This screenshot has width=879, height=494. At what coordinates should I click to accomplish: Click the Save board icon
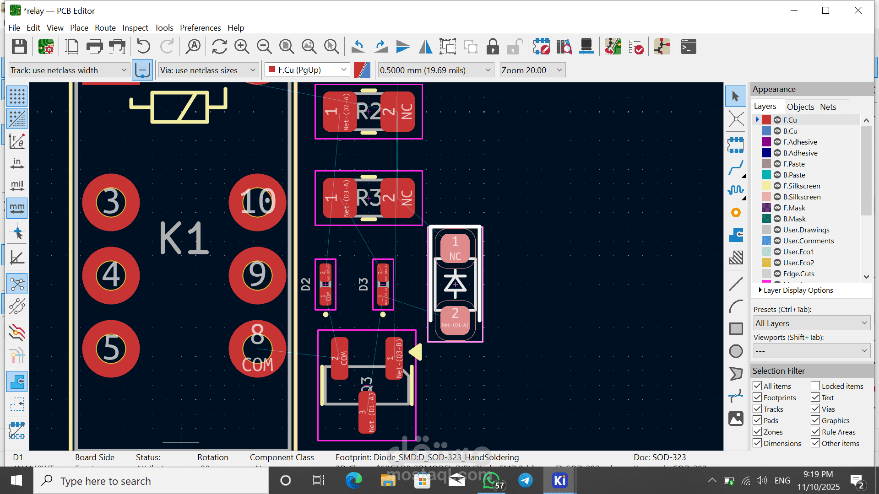point(19,47)
